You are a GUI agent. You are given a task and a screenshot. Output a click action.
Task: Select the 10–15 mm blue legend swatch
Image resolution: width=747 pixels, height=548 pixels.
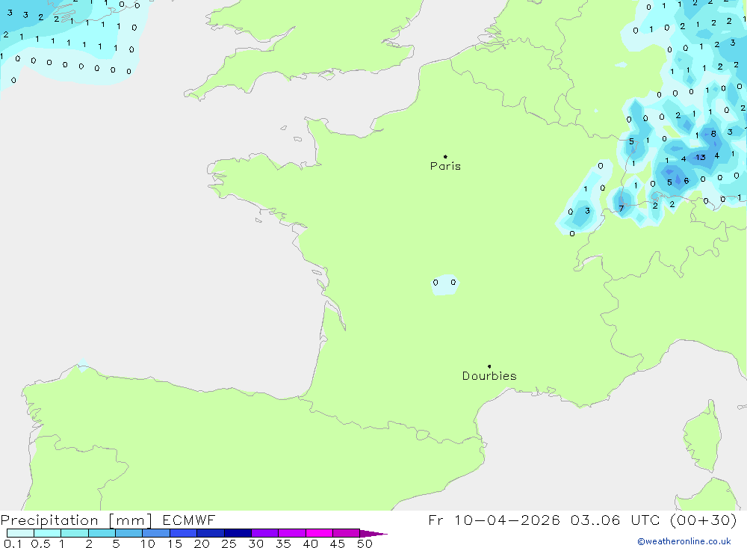(156, 533)
